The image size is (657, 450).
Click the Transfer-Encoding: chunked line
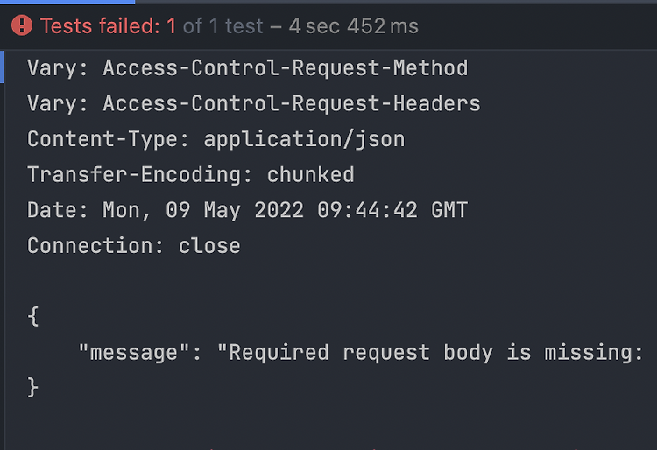click(x=191, y=174)
